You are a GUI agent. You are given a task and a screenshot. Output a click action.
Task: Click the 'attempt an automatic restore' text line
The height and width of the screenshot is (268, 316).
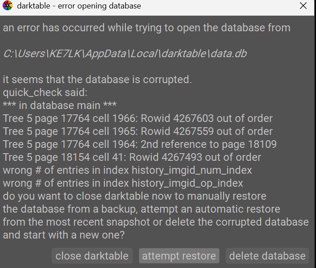point(141,209)
